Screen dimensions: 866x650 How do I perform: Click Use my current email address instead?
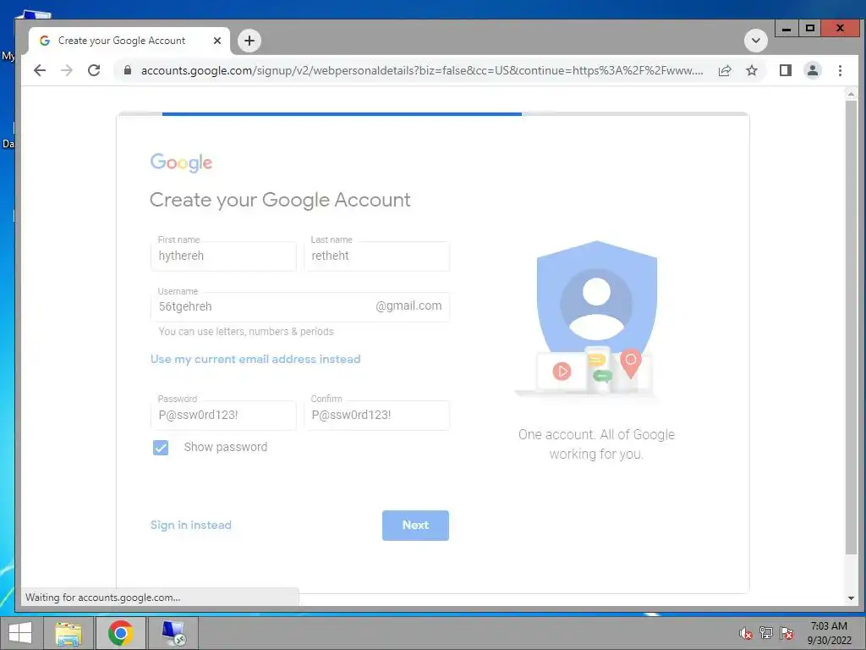point(255,359)
